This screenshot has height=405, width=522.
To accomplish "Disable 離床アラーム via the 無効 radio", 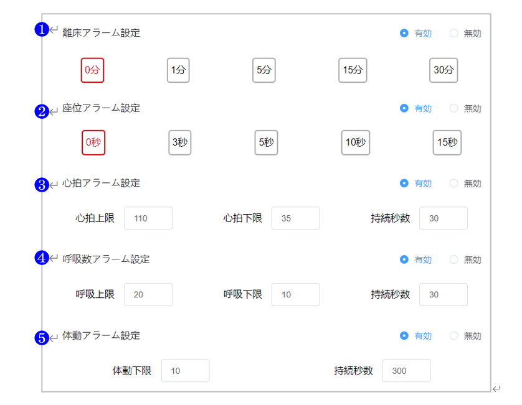I will [453, 34].
